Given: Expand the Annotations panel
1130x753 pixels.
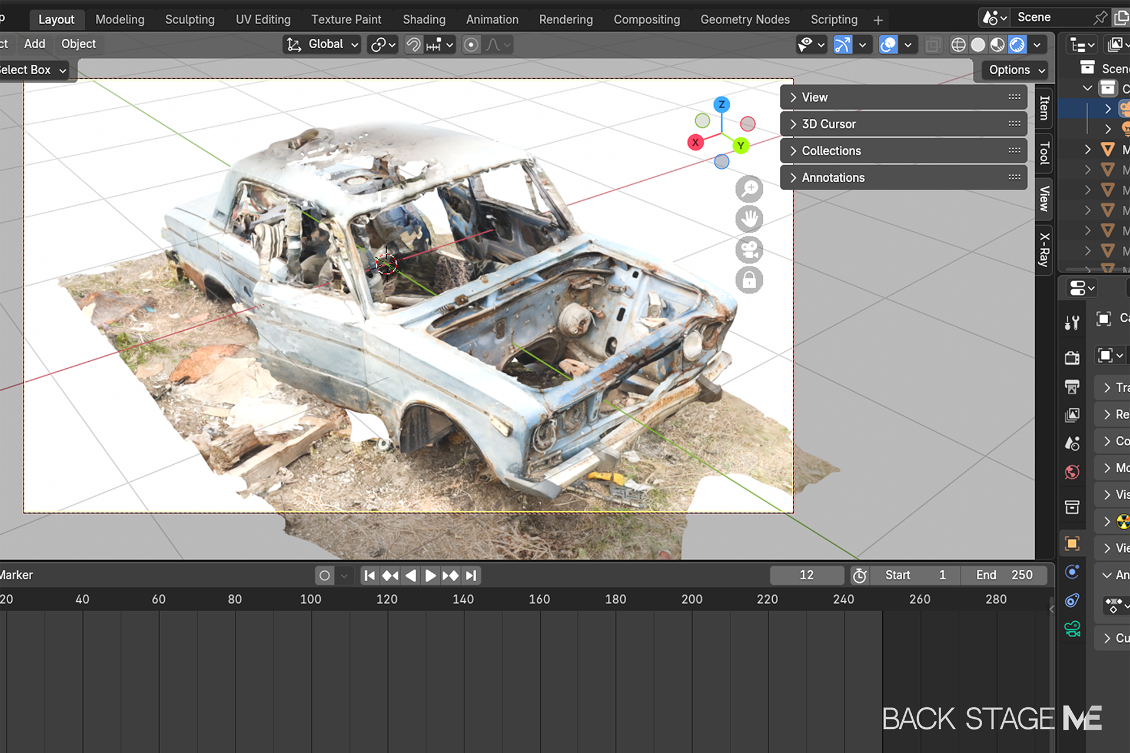Looking at the screenshot, I should (832, 178).
